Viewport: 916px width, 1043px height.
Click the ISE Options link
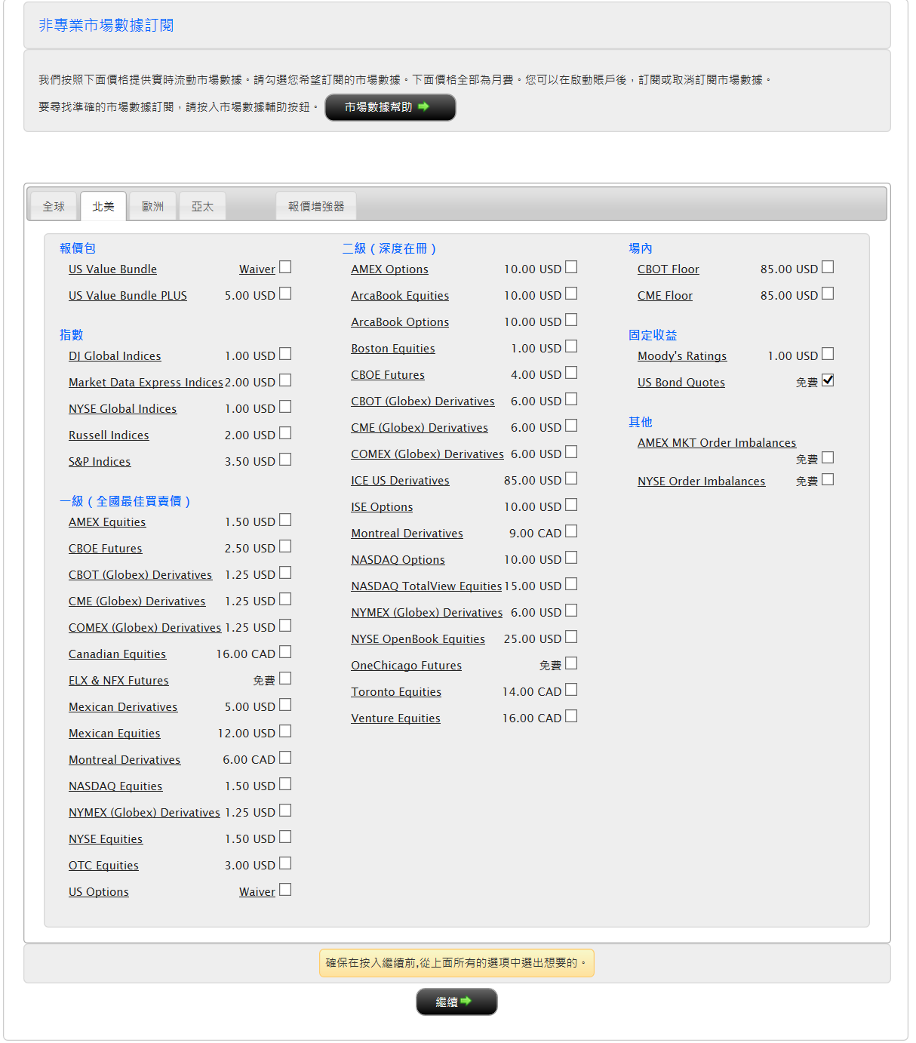382,507
